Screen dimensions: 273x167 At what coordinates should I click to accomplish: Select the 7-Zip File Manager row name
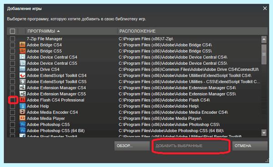[x=45, y=39]
